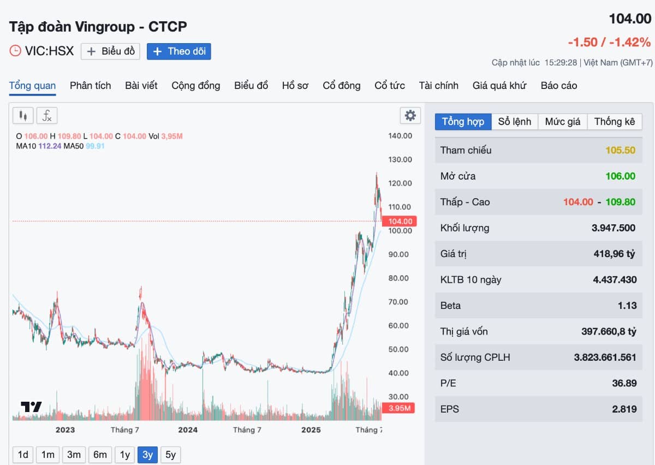Select the 1d time range
Viewport: 655px width, 465px height.
click(x=23, y=455)
